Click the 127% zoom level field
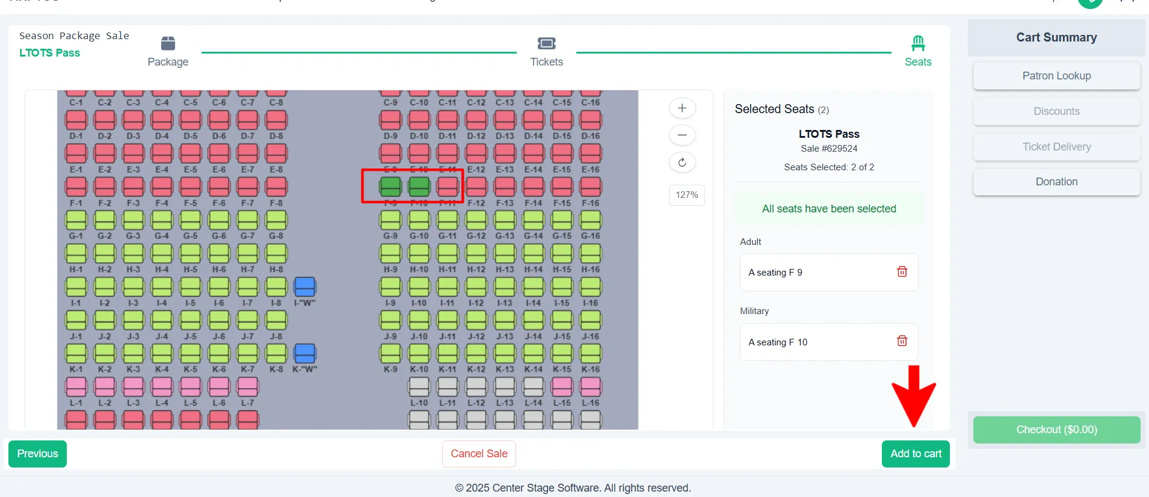 click(686, 195)
